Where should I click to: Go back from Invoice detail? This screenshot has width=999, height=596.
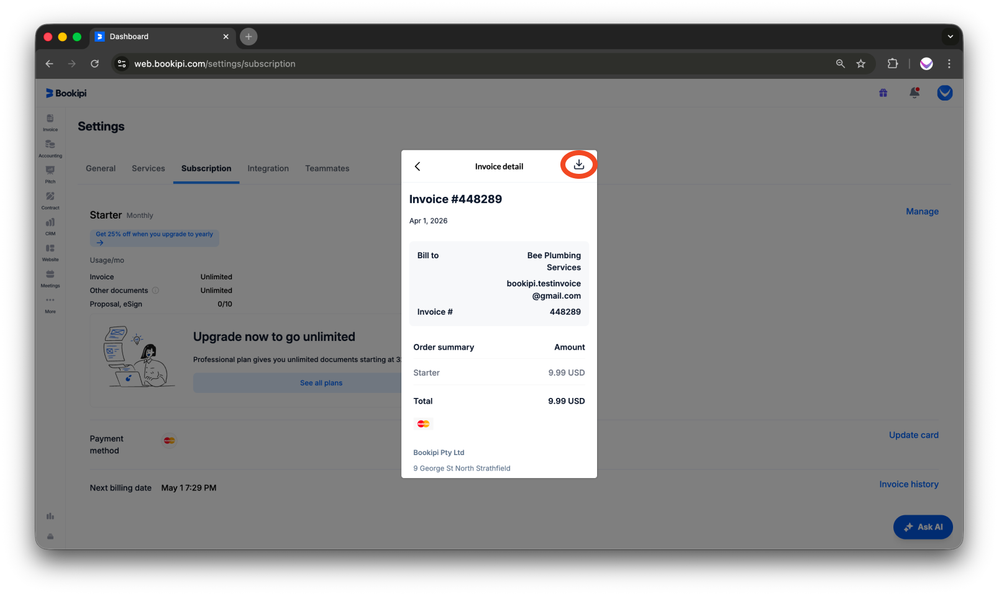point(417,166)
